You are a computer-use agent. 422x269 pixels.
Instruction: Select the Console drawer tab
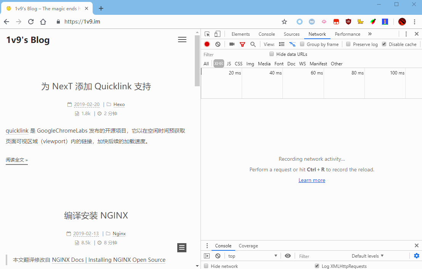[x=223, y=246]
